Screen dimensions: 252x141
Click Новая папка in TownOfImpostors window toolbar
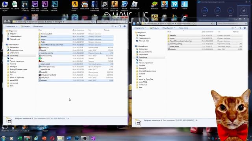[x=183, y=28]
